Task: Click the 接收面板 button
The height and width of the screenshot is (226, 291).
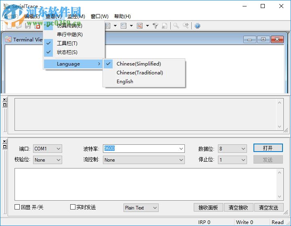Action: 208,208
